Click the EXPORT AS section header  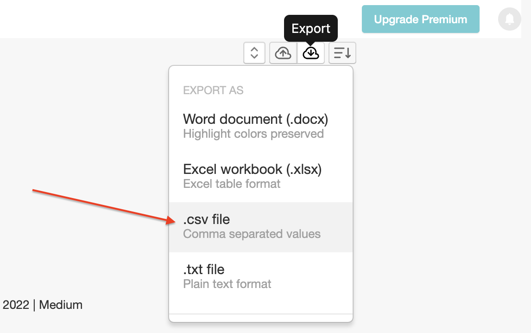(213, 90)
